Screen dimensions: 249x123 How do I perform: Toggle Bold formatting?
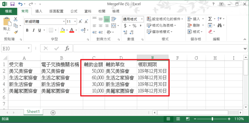[x=27, y=30]
